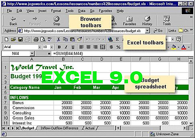Image resolution: width=195 pixels, height=138 pixels.
Task: Open the Format menu
Action: pyautogui.click(x=56, y=11)
